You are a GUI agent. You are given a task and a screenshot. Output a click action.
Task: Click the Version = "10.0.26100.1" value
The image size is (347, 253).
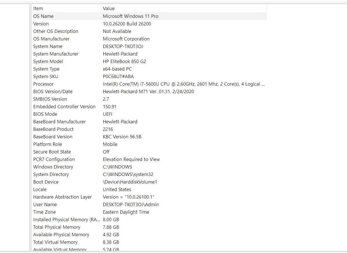click(x=129, y=197)
